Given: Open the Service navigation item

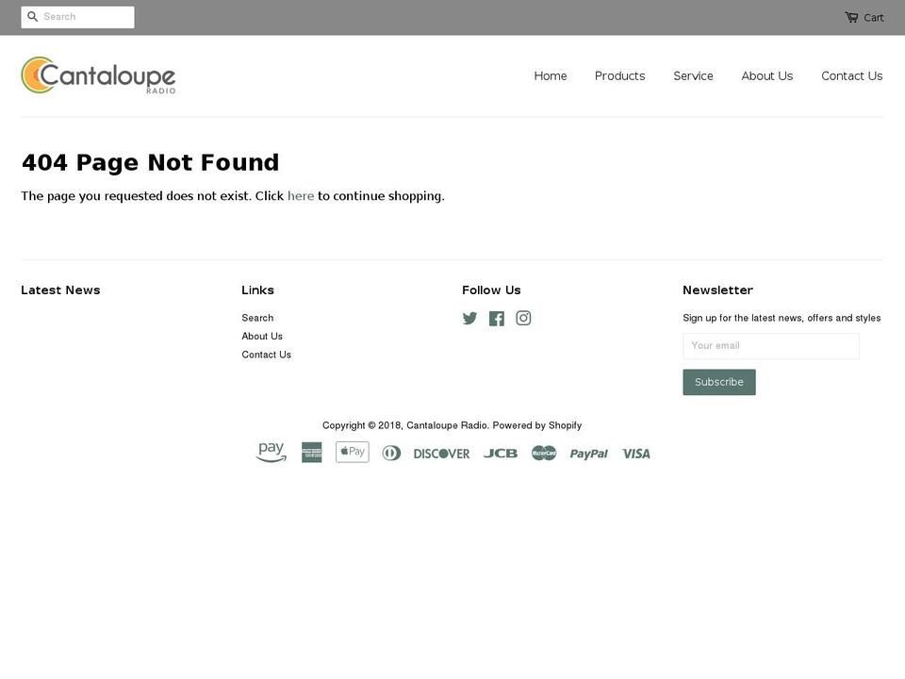Looking at the screenshot, I should point(693,75).
